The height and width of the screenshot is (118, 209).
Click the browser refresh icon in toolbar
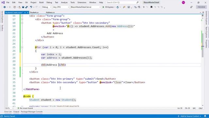pos(118,7)
